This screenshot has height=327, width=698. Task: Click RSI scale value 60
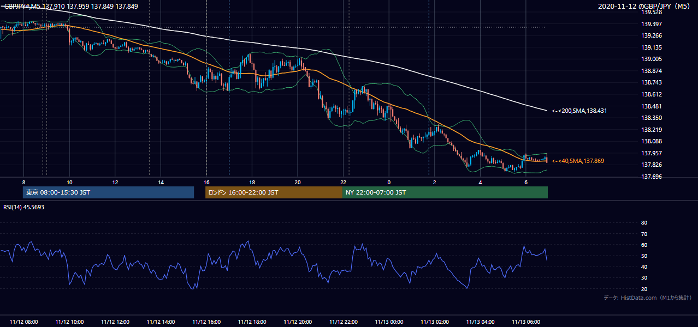coord(644,245)
